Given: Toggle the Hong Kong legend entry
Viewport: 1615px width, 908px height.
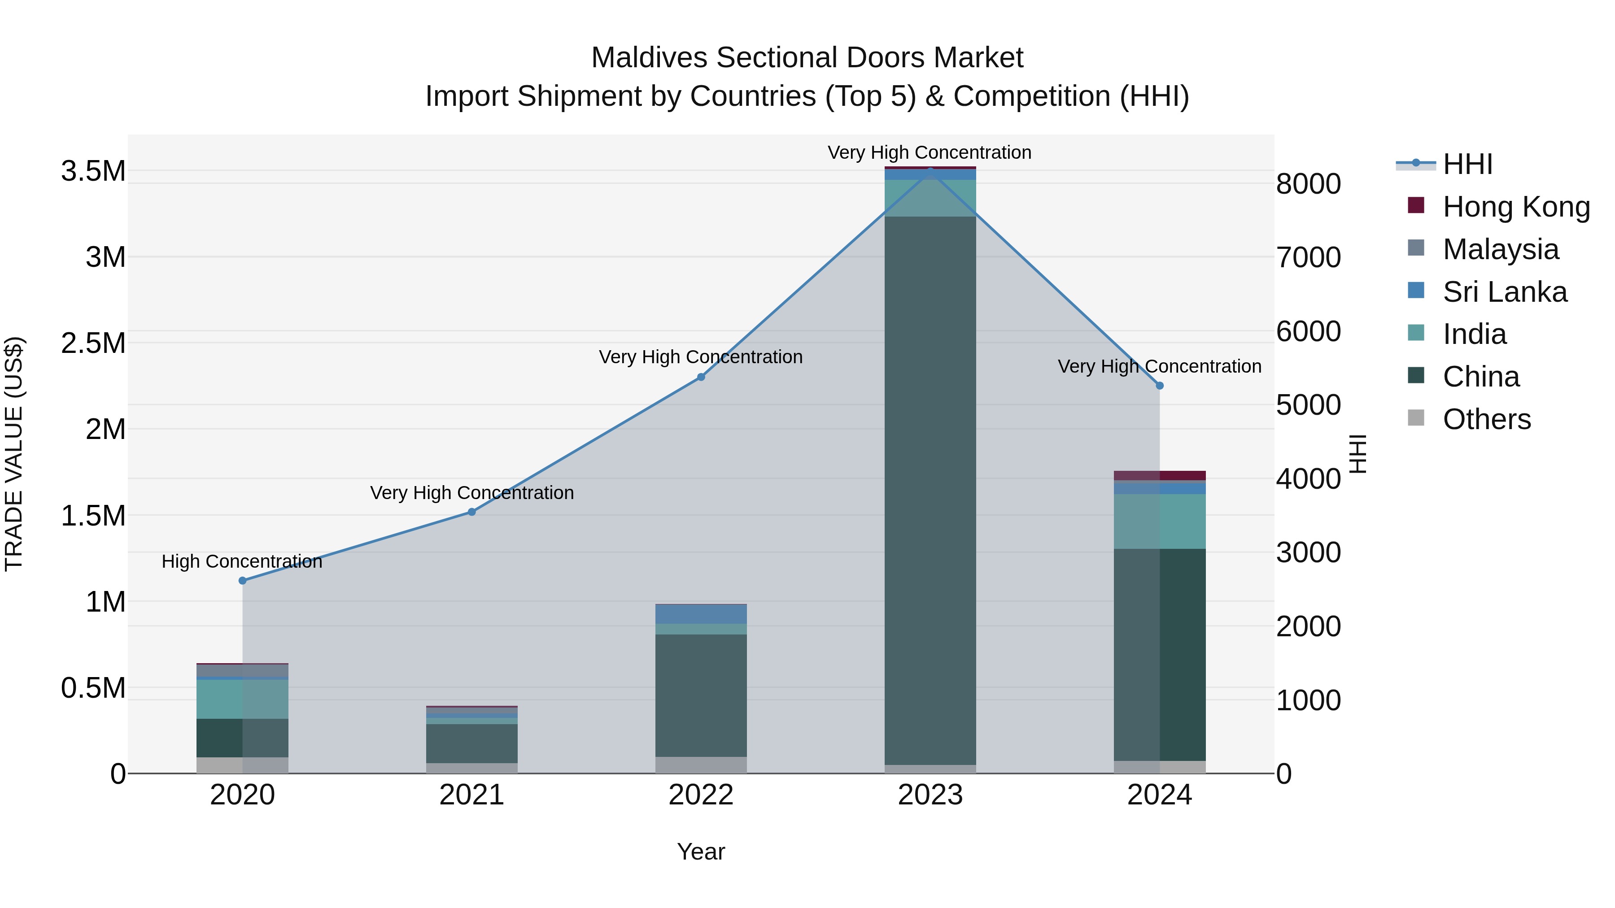Looking at the screenshot, I should [x=1498, y=207].
